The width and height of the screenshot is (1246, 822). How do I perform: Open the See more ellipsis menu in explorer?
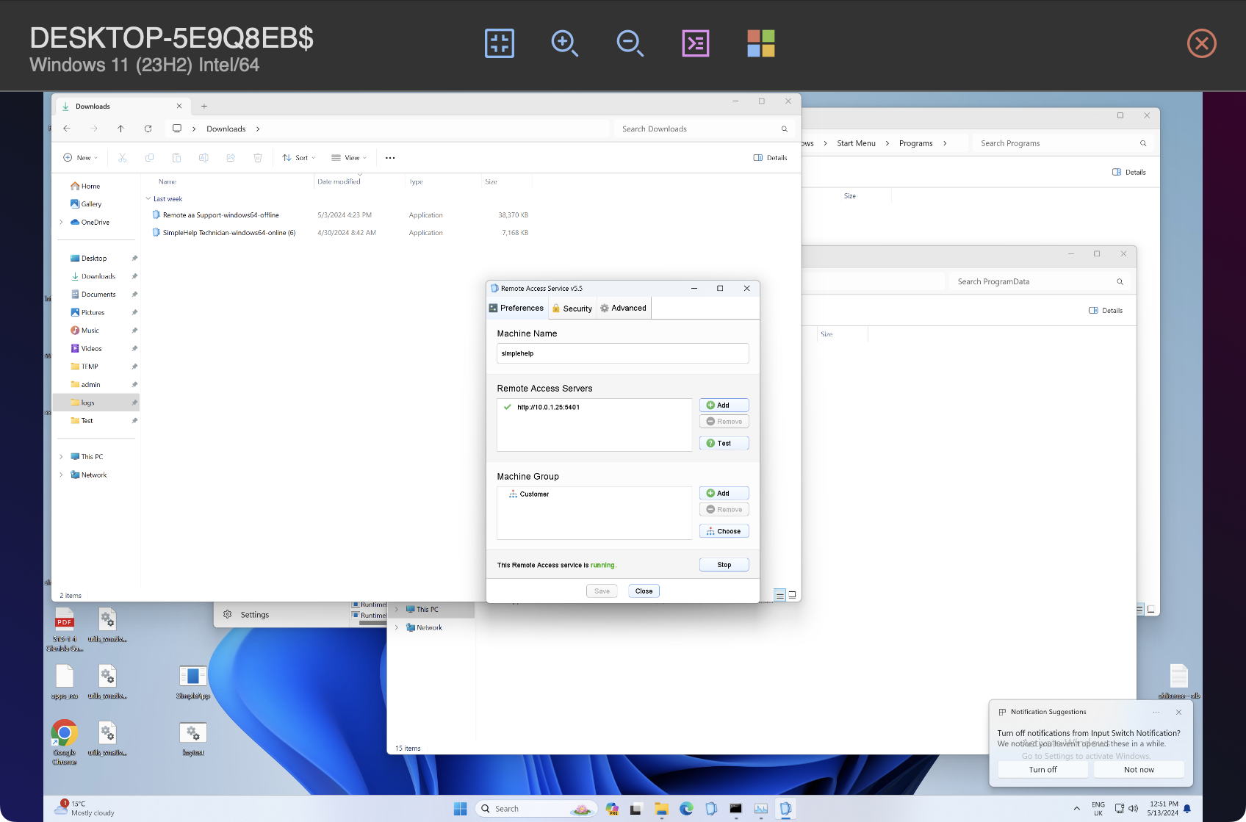390,158
